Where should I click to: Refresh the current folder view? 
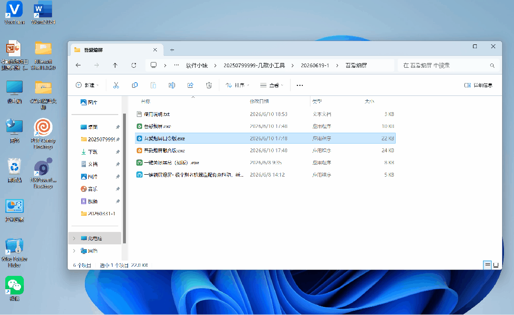pos(134,65)
